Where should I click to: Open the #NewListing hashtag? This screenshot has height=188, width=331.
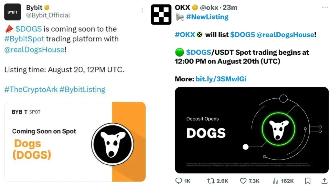point(207,17)
